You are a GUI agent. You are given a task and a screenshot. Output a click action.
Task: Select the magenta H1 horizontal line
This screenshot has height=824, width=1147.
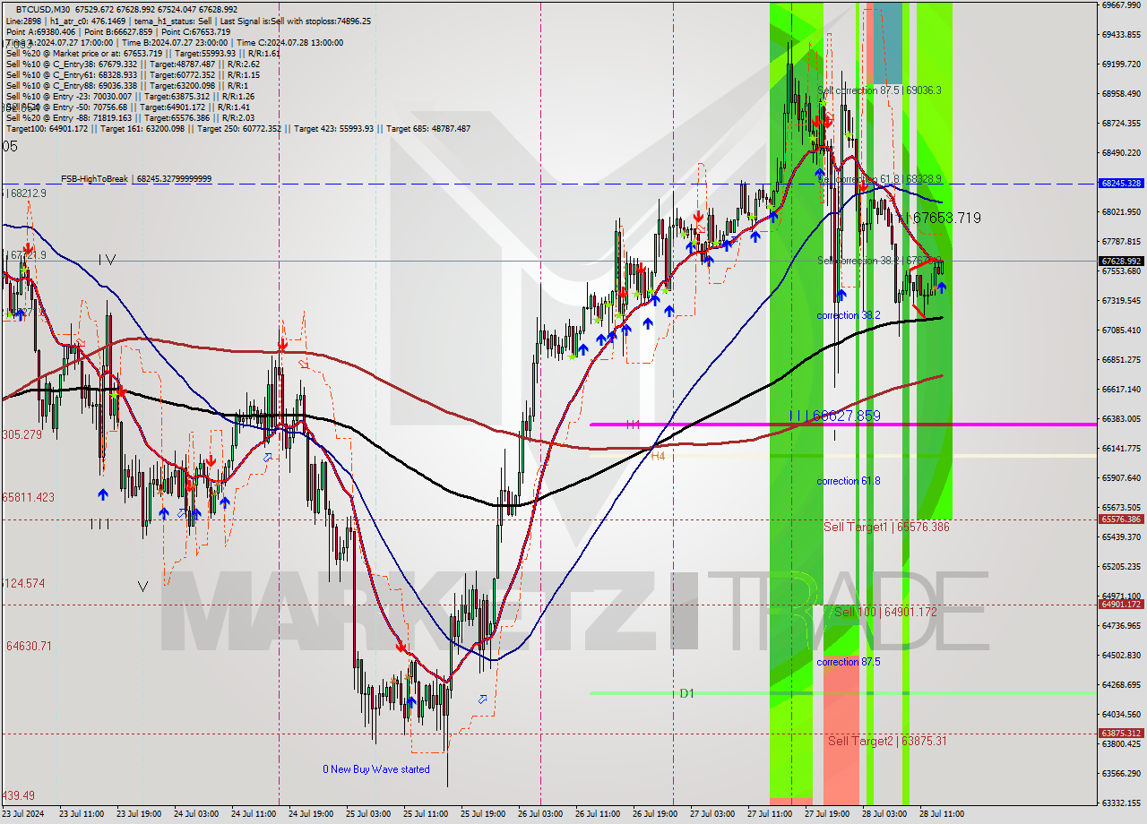click(842, 425)
